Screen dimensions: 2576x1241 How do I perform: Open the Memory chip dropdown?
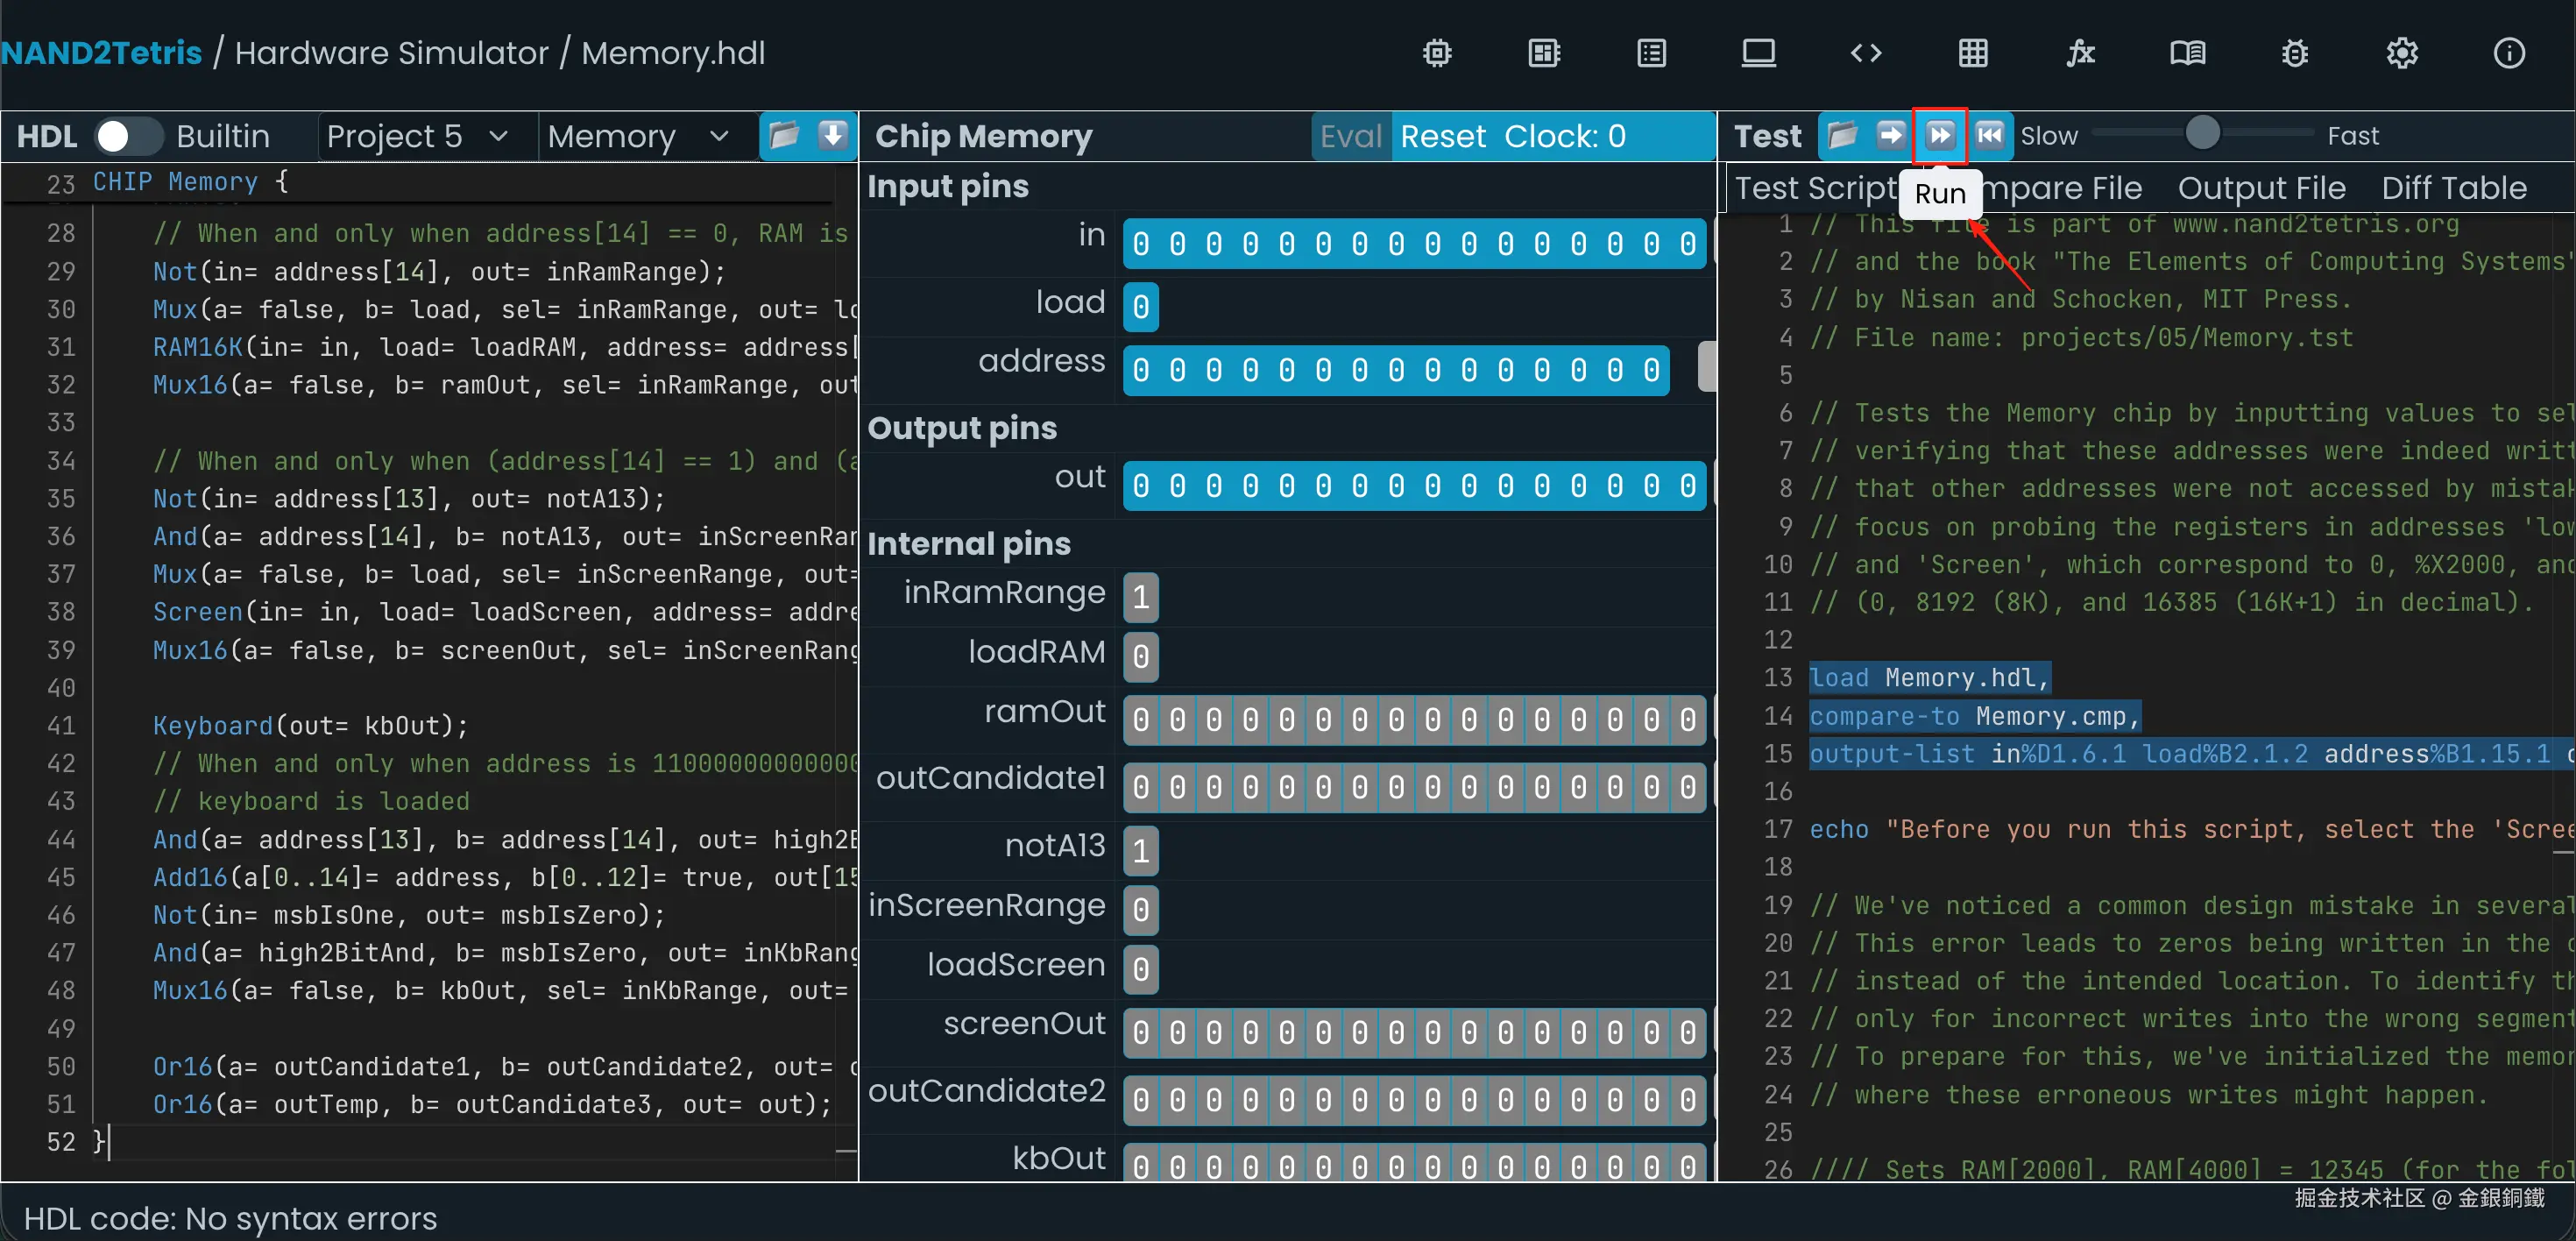637,136
